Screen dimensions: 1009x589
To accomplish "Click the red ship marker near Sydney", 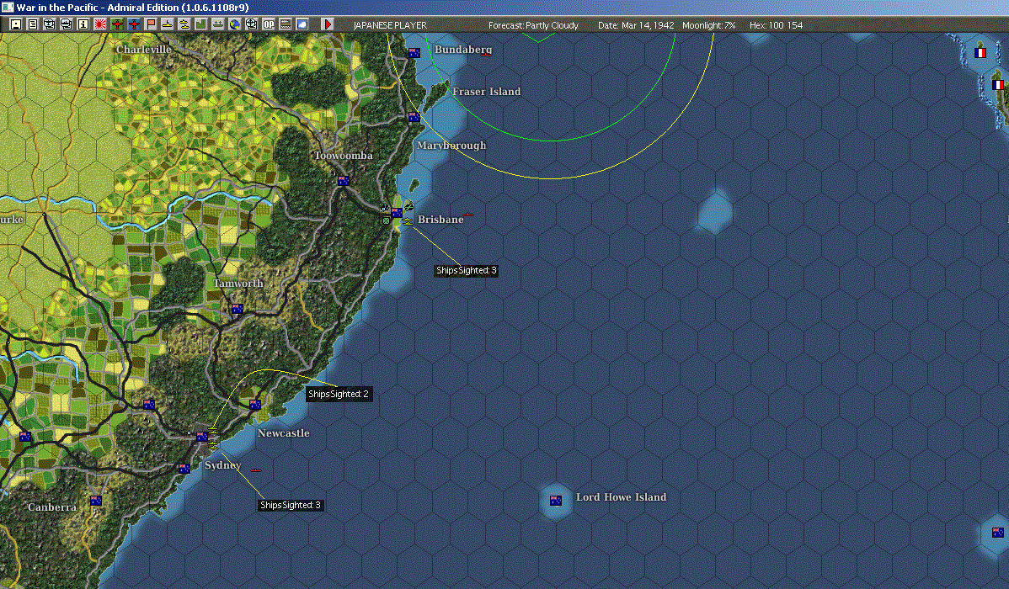I will point(255,470).
